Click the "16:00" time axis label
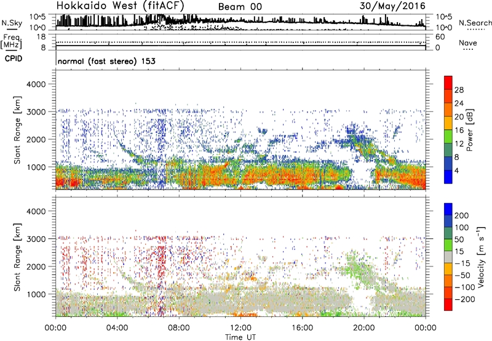 coord(302,328)
